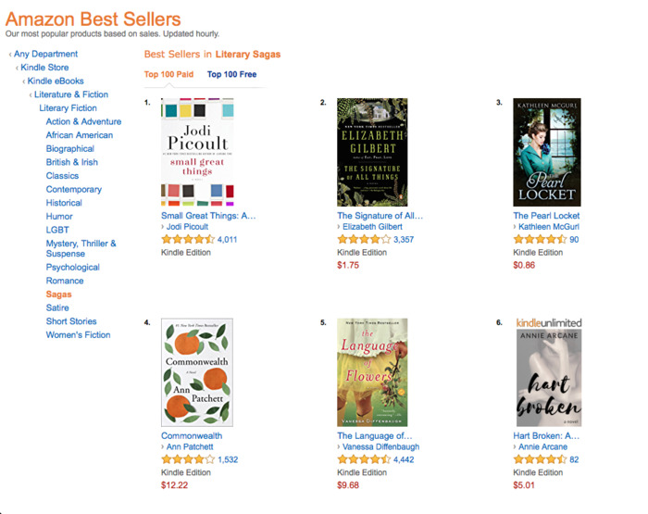
Task: Open the Commonwealth book title link
Action: pos(192,435)
